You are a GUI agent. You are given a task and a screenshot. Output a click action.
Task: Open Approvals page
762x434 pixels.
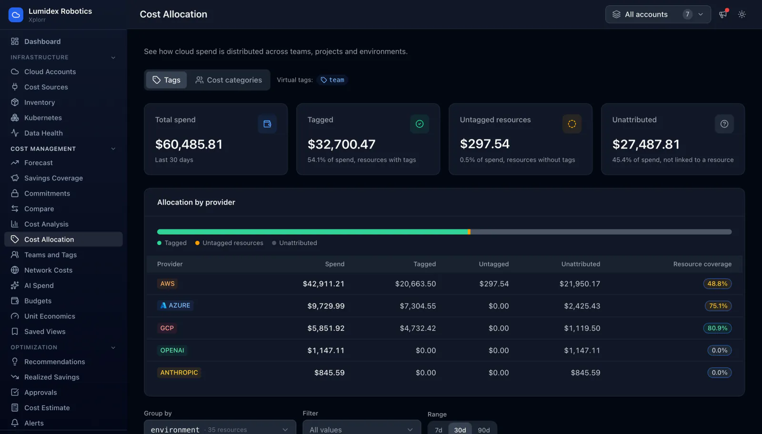pyautogui.click(x=63, y=393)
